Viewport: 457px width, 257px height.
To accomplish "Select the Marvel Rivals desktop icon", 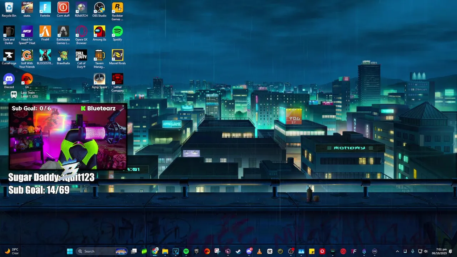I will pyautogui.click(x=117, y=57).
